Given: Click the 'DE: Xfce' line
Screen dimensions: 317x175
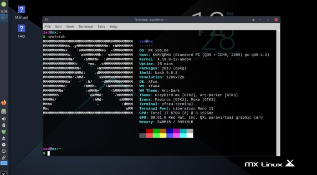Looking at the screenshot, I should (x=148, y=82).
